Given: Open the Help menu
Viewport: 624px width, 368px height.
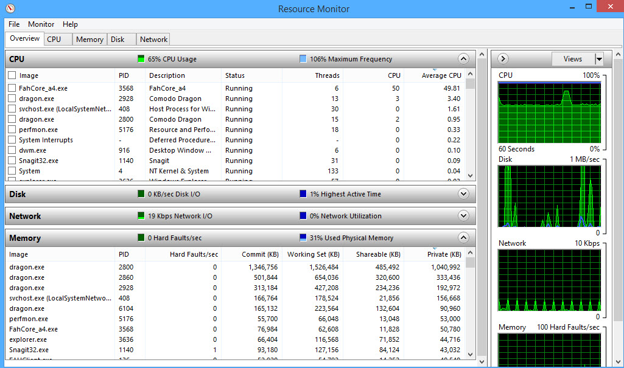Looking at the screenshot, I should [x=70, y=24].
